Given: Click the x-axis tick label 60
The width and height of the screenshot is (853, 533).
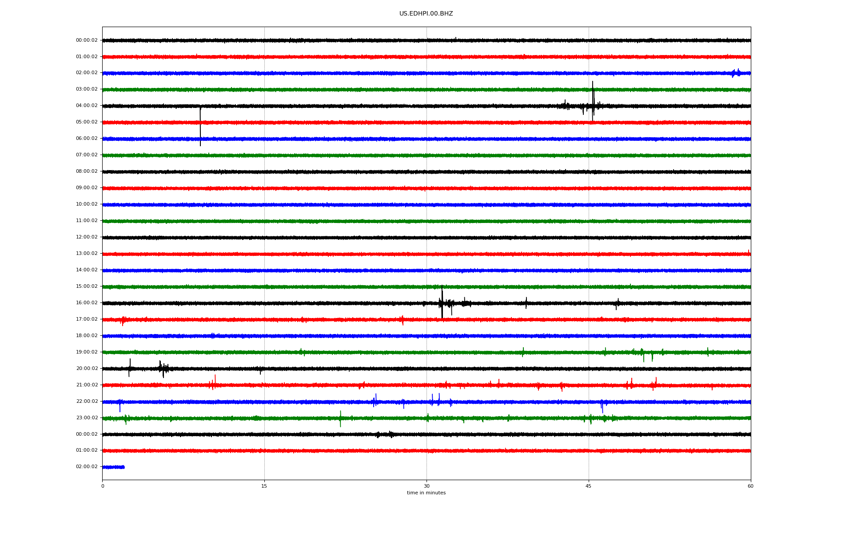Looking at the screenshot, I should [750, 486].
